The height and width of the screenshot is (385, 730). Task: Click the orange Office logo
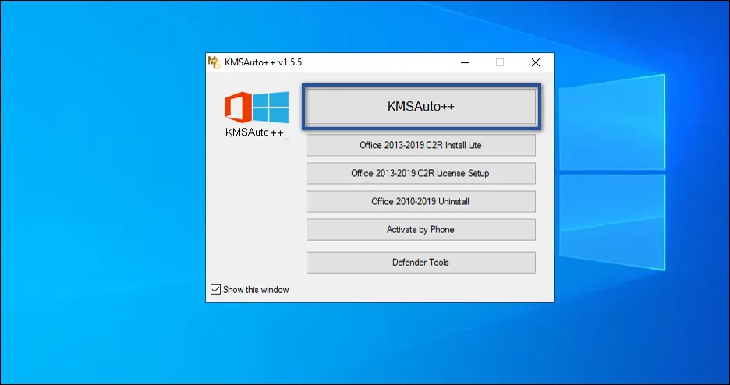[x=238, y=108]
